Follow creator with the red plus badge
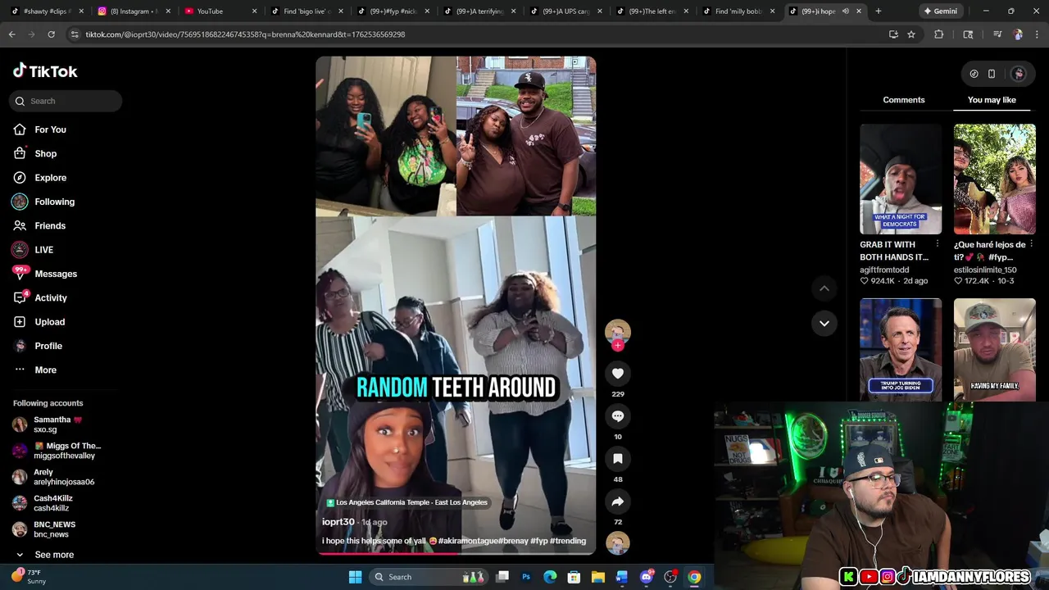Viewport: 1049px width, 590px height. tap(618, 345)
